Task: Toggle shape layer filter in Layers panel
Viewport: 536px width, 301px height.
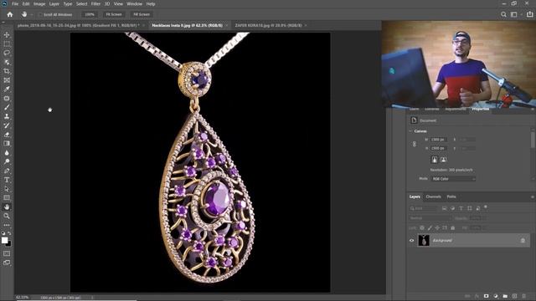Action: click(469, 208)
